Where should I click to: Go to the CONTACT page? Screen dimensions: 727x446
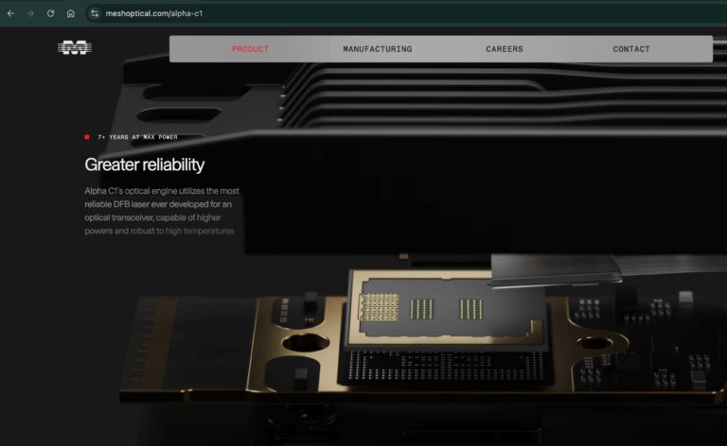coord(631,49)
